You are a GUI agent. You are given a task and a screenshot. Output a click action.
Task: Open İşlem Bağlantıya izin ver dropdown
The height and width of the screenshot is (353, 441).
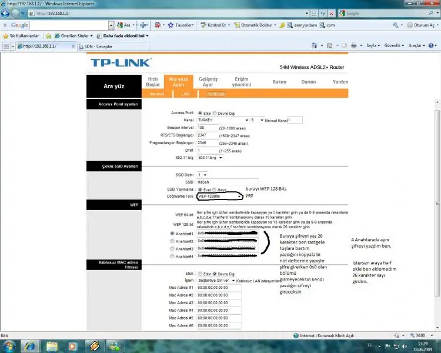click(x=216, y=281)
